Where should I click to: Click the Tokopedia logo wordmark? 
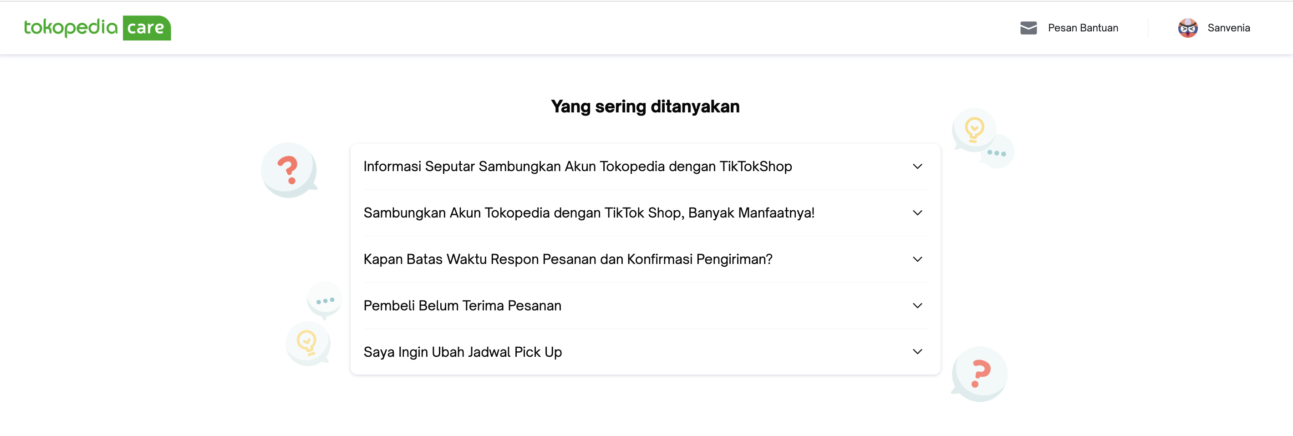pyautogui.click(x=71, y=28)
